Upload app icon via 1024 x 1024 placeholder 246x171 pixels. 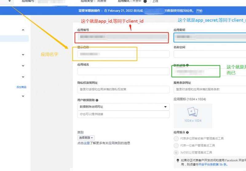[x=193, y=116]
